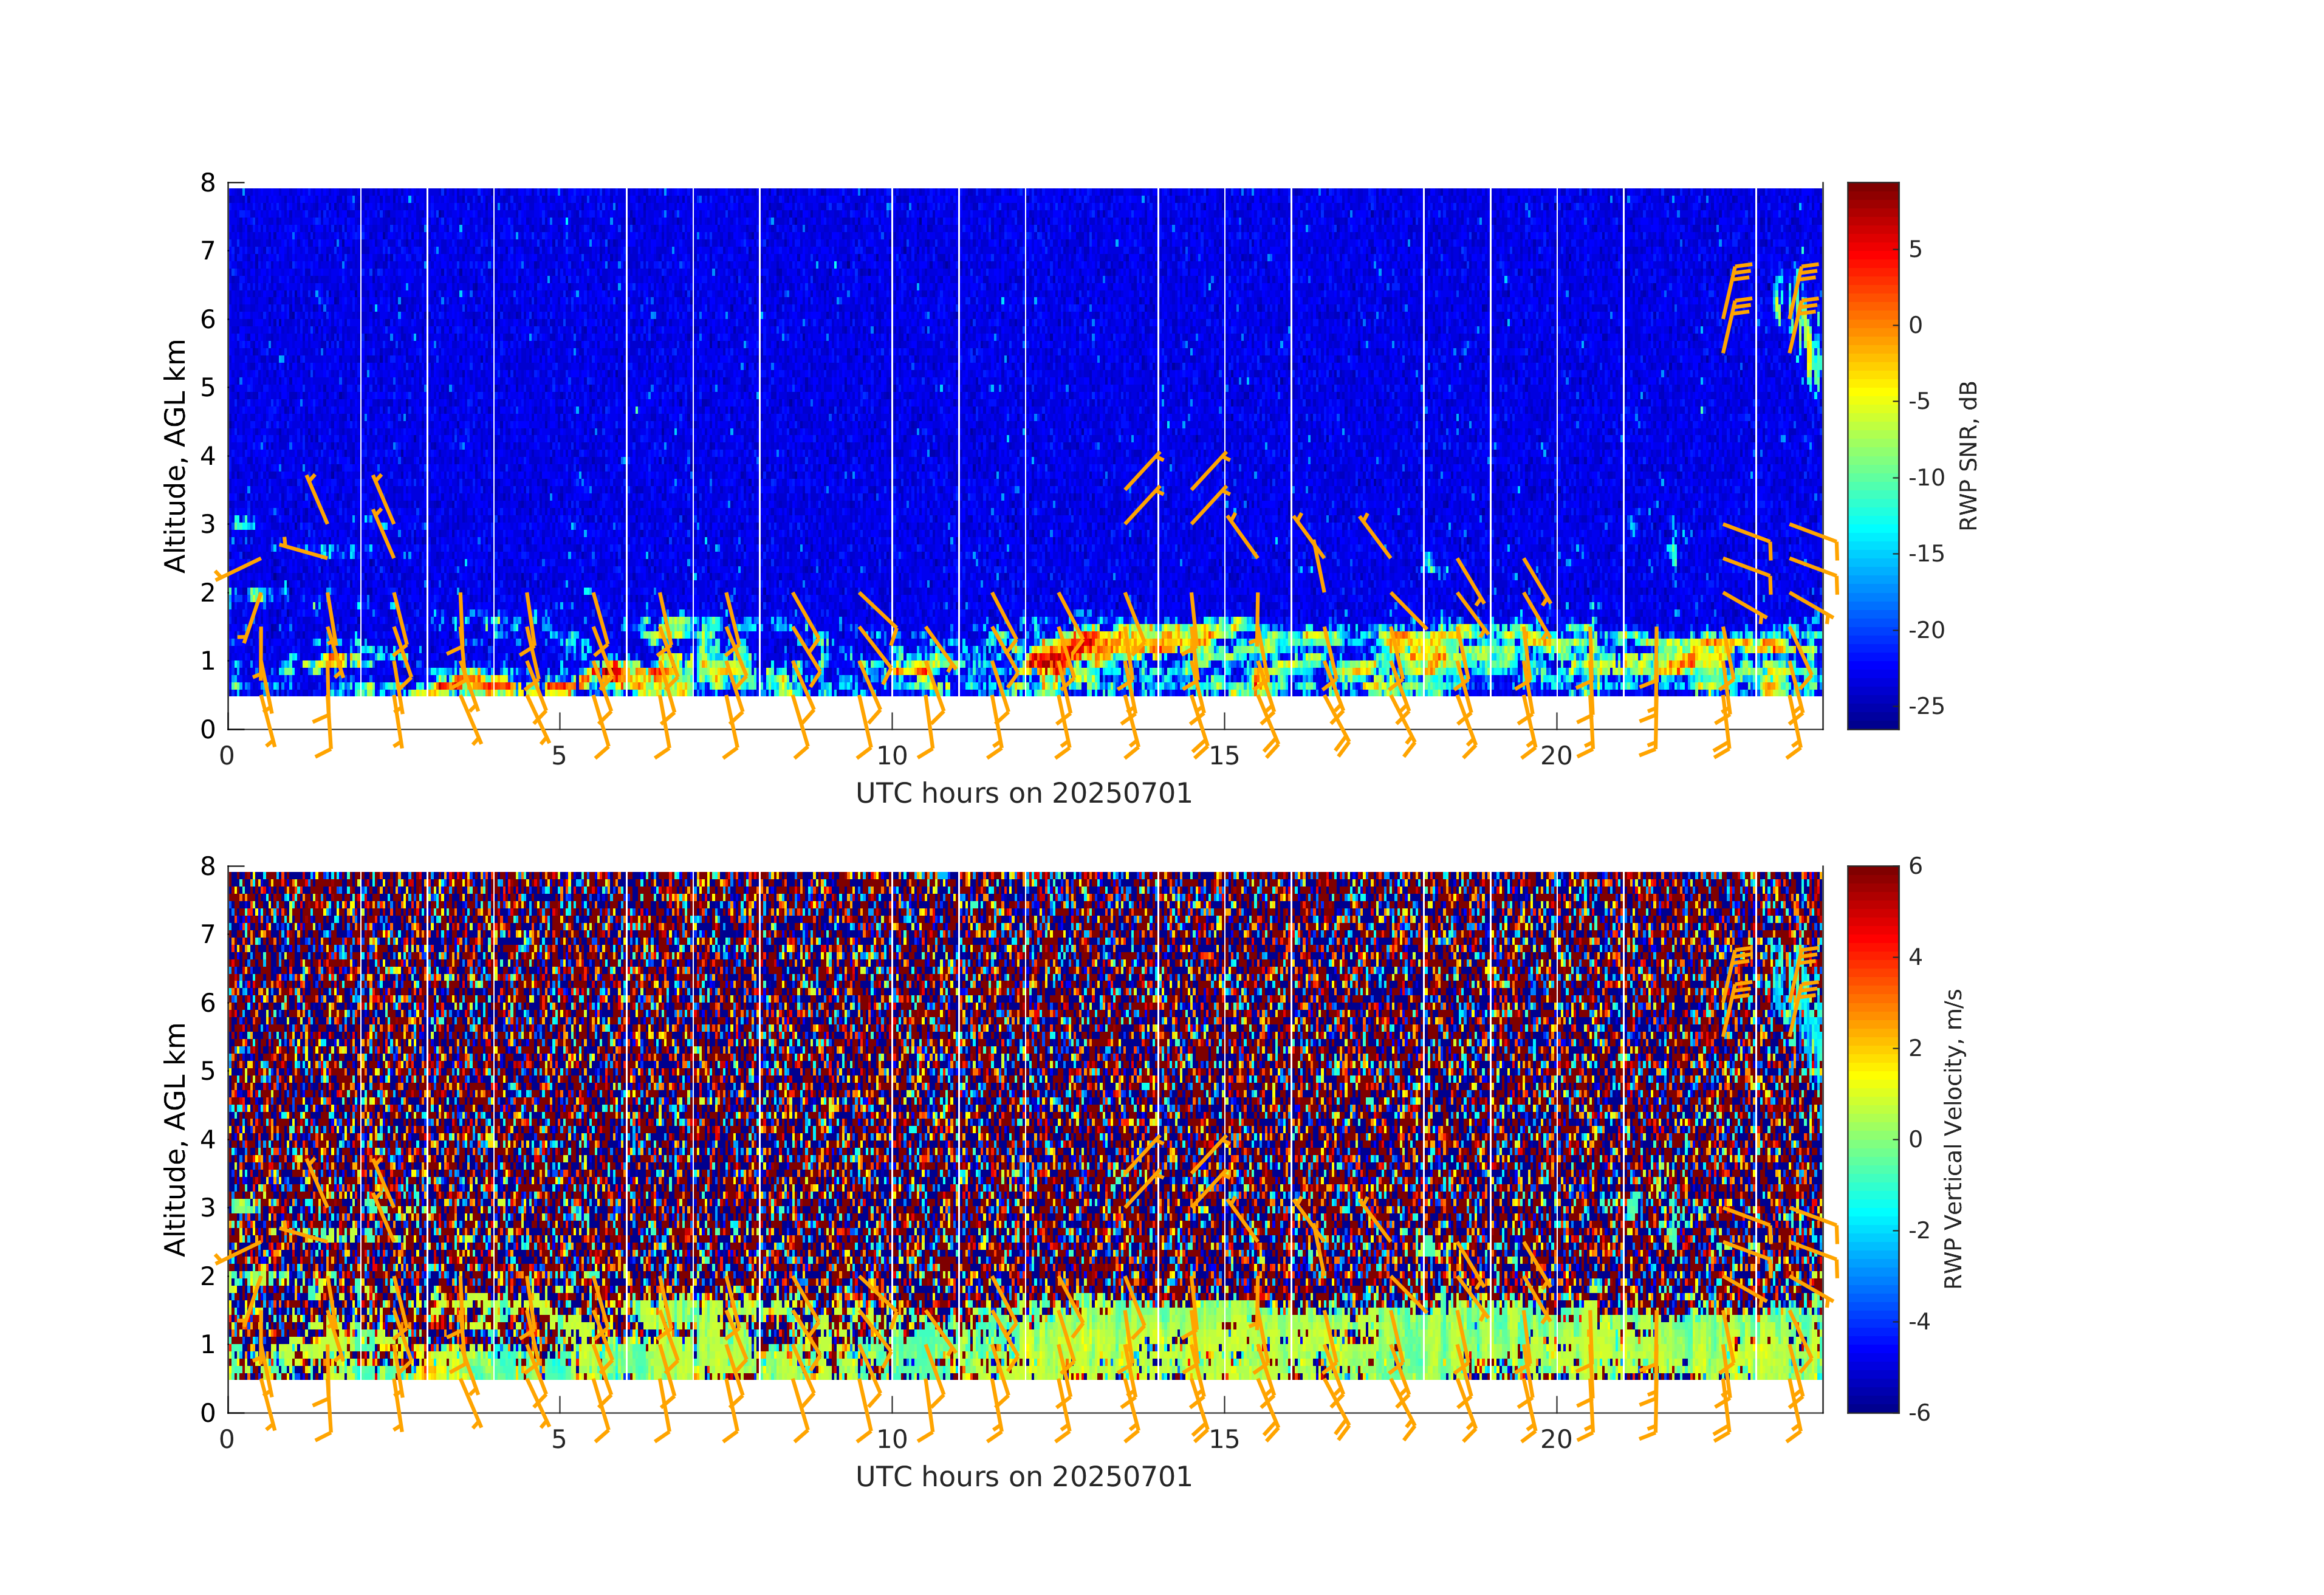Click the -25 tick on SNR colorbar
The width and height of the screenshot is (2324, 1595).
pyautogui.click(x=1926, y=706)
